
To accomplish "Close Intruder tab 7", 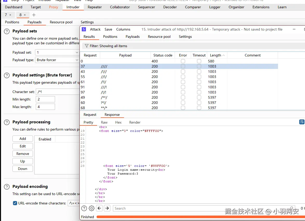I will tap(10, 15).
